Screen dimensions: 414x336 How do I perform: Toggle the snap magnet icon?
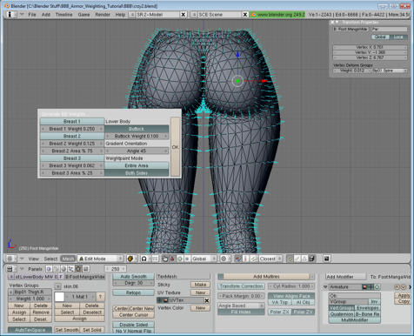pos(238,259)
